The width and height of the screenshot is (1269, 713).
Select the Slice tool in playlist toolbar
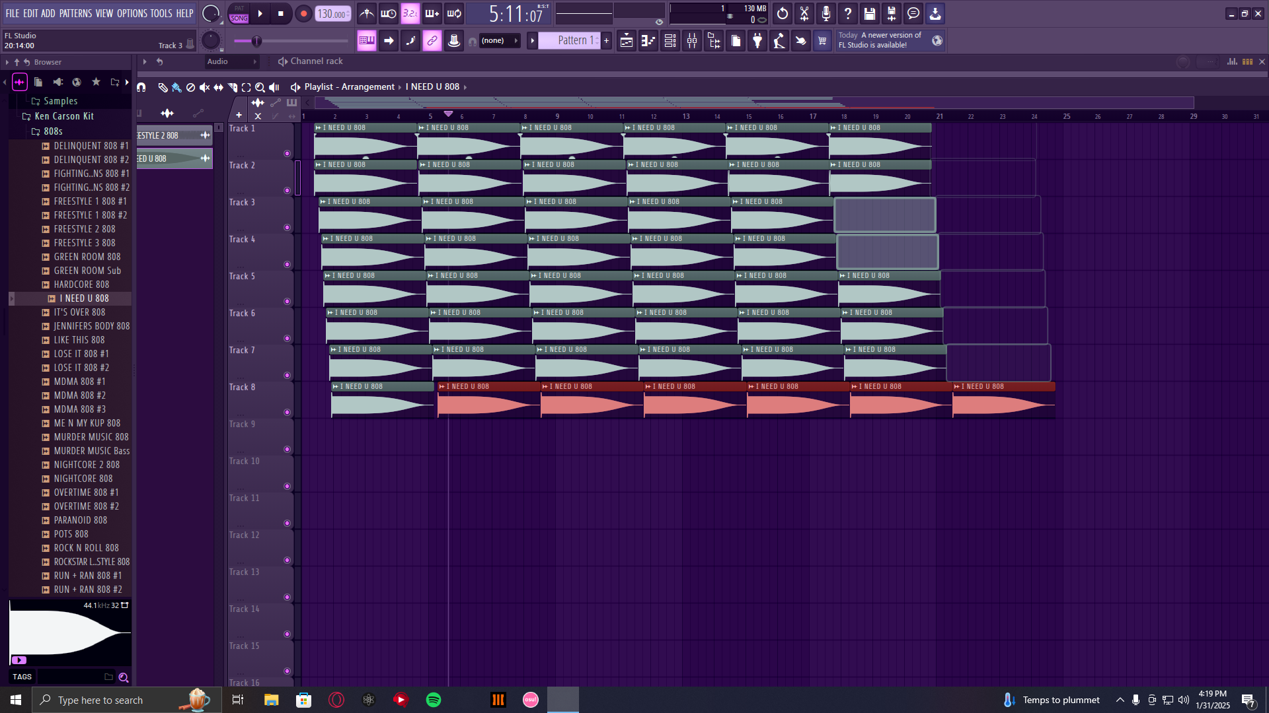(x=232, y=87)
